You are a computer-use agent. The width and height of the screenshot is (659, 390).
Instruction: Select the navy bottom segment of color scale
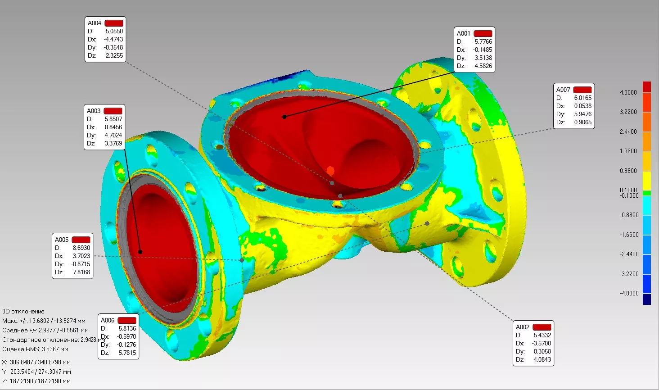[646, 299]
